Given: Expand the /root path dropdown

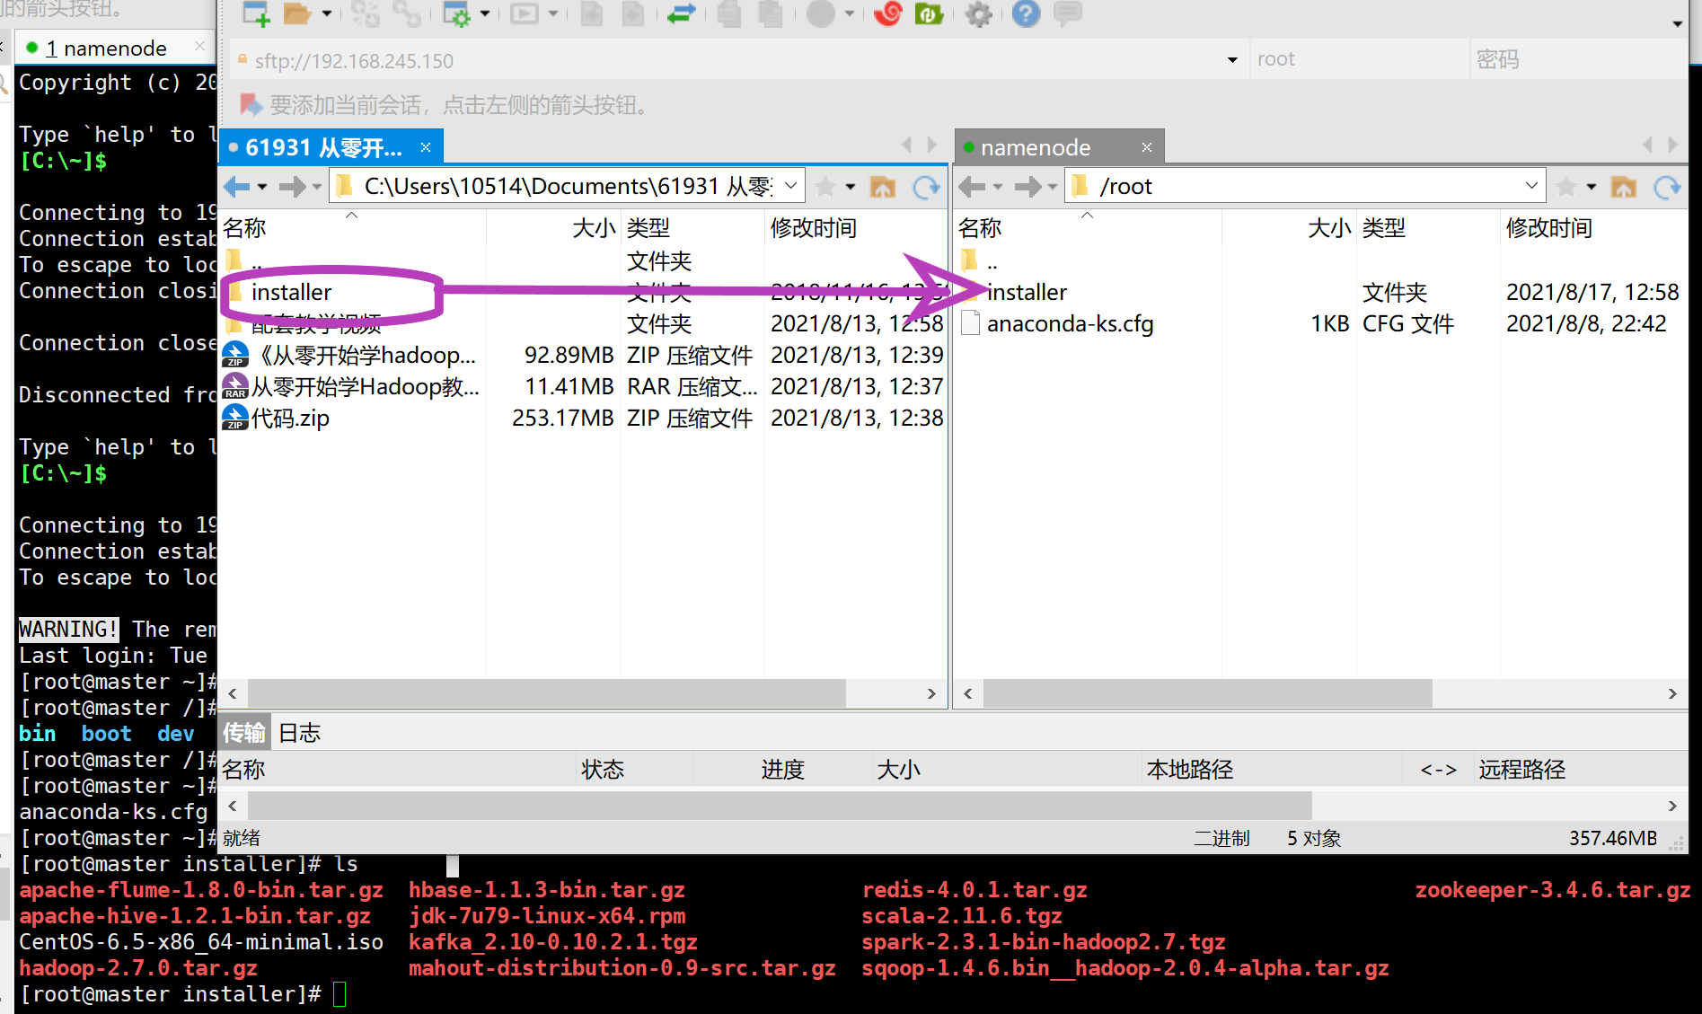Looking at the screenshot, I should (1531, 186).
